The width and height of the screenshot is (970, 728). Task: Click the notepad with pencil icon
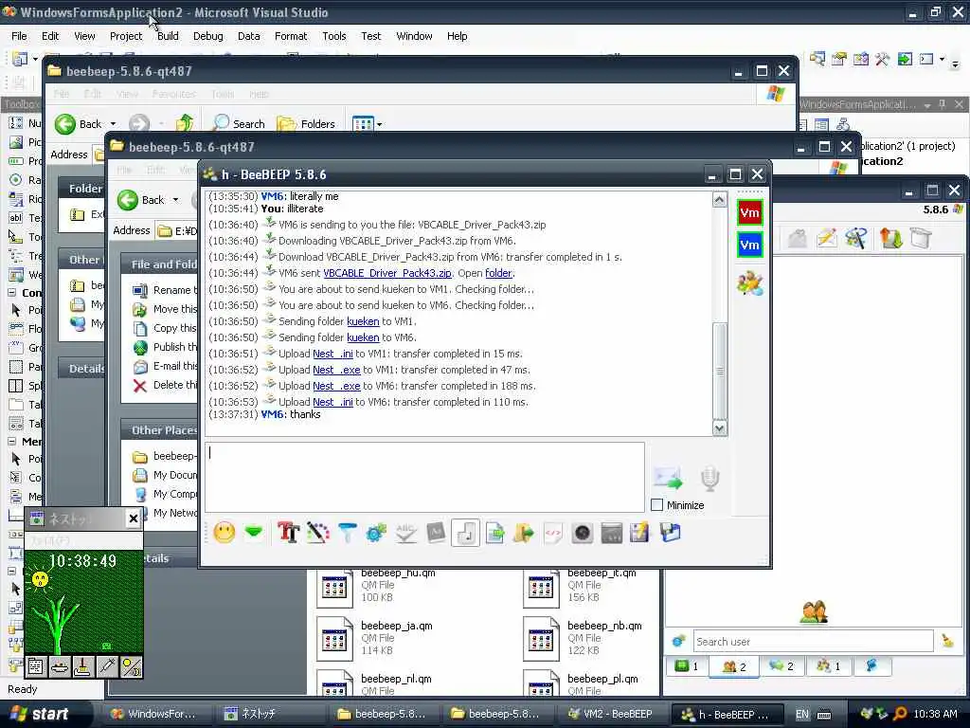(639, 533)
